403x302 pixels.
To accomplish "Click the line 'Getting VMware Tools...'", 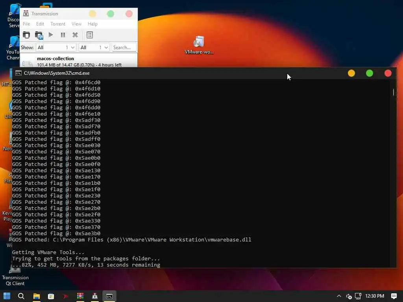I will click(48, 252).
